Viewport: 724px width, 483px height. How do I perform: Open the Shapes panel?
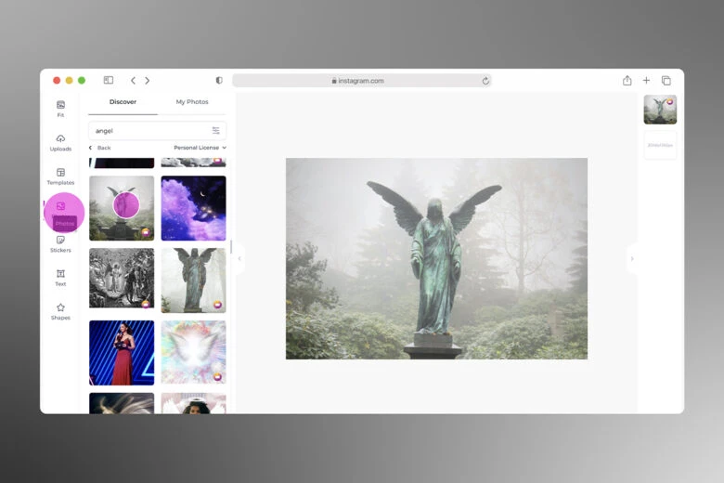[x=60, y=311]
